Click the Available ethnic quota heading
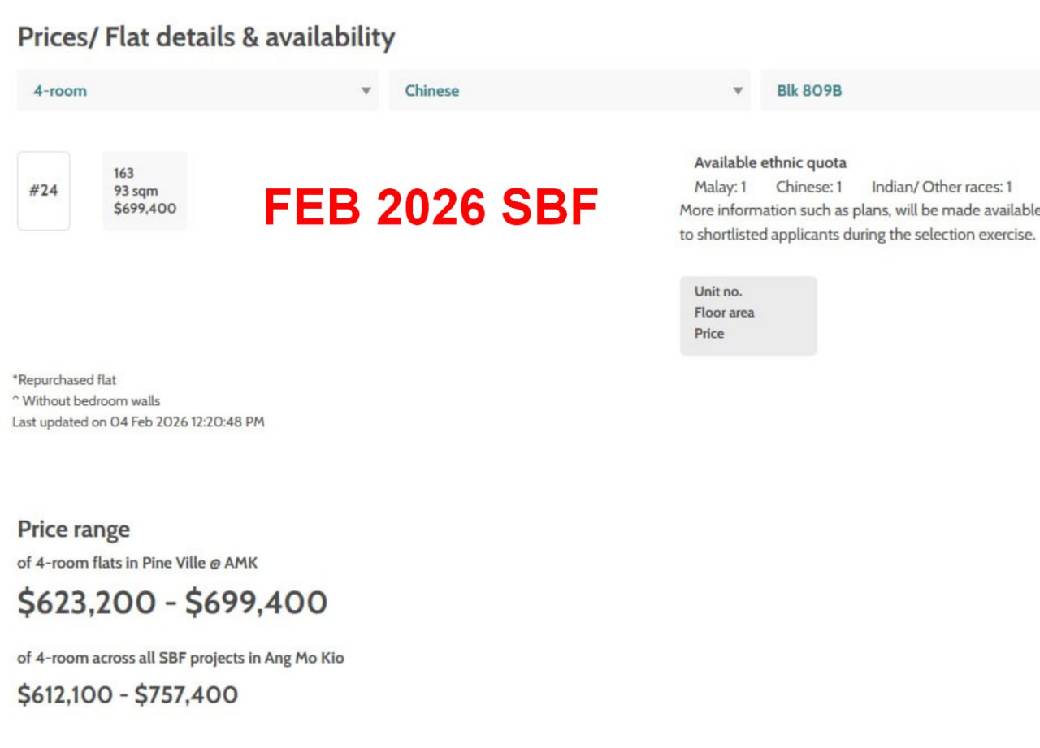This screenshot has width=1040, height=748. click(x=769, y=162)
